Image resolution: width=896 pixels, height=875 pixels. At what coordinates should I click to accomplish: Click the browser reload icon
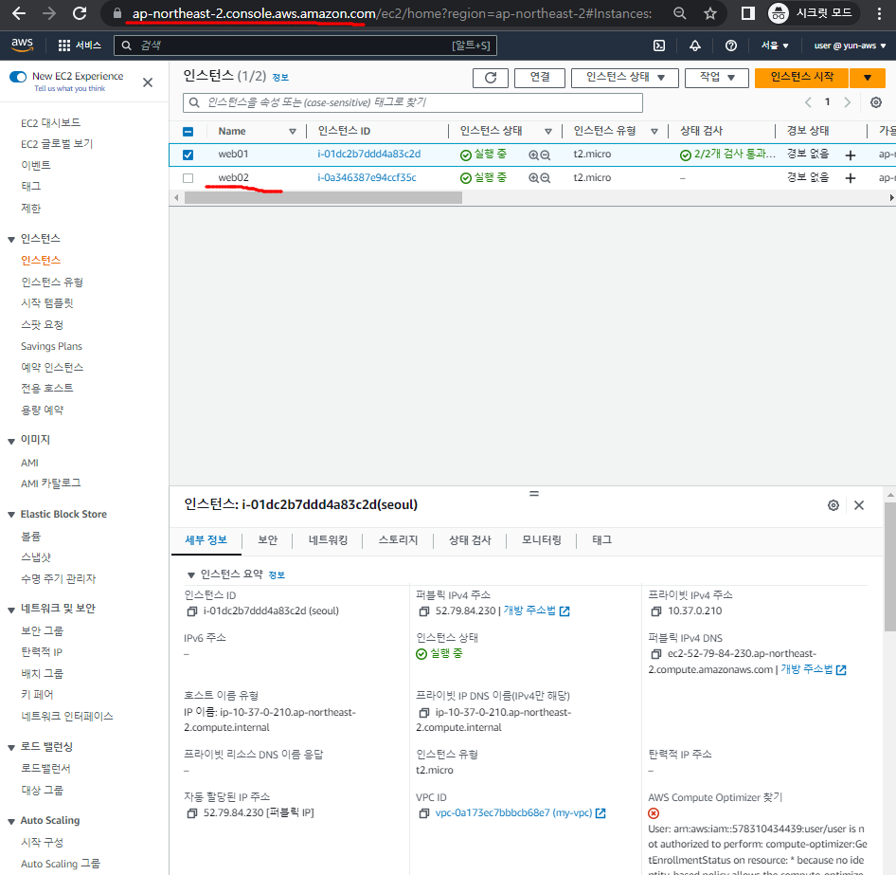[80, 13]
